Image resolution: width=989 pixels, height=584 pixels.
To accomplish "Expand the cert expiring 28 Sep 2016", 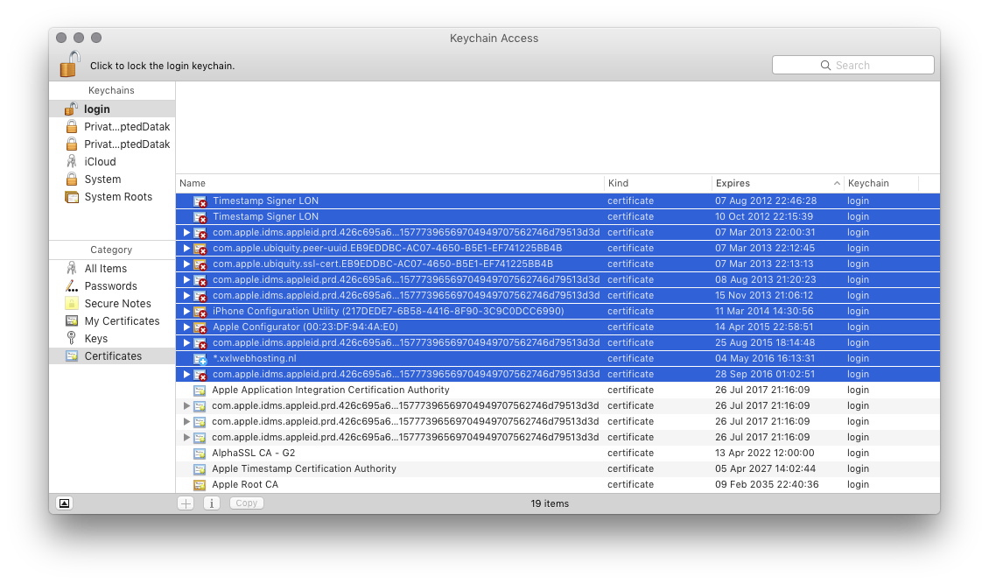I will (186, 374).
